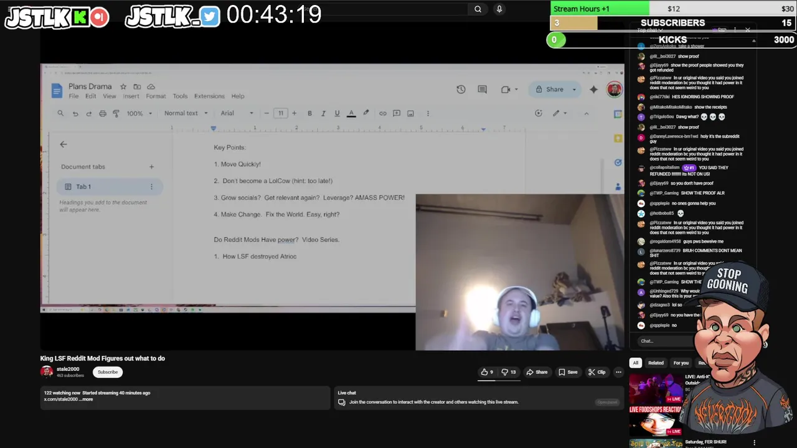The height and width of the screenshot is (448, 797).
Task: Collapse the Docs toolbar with up chevron
Action: pos(586,113)
